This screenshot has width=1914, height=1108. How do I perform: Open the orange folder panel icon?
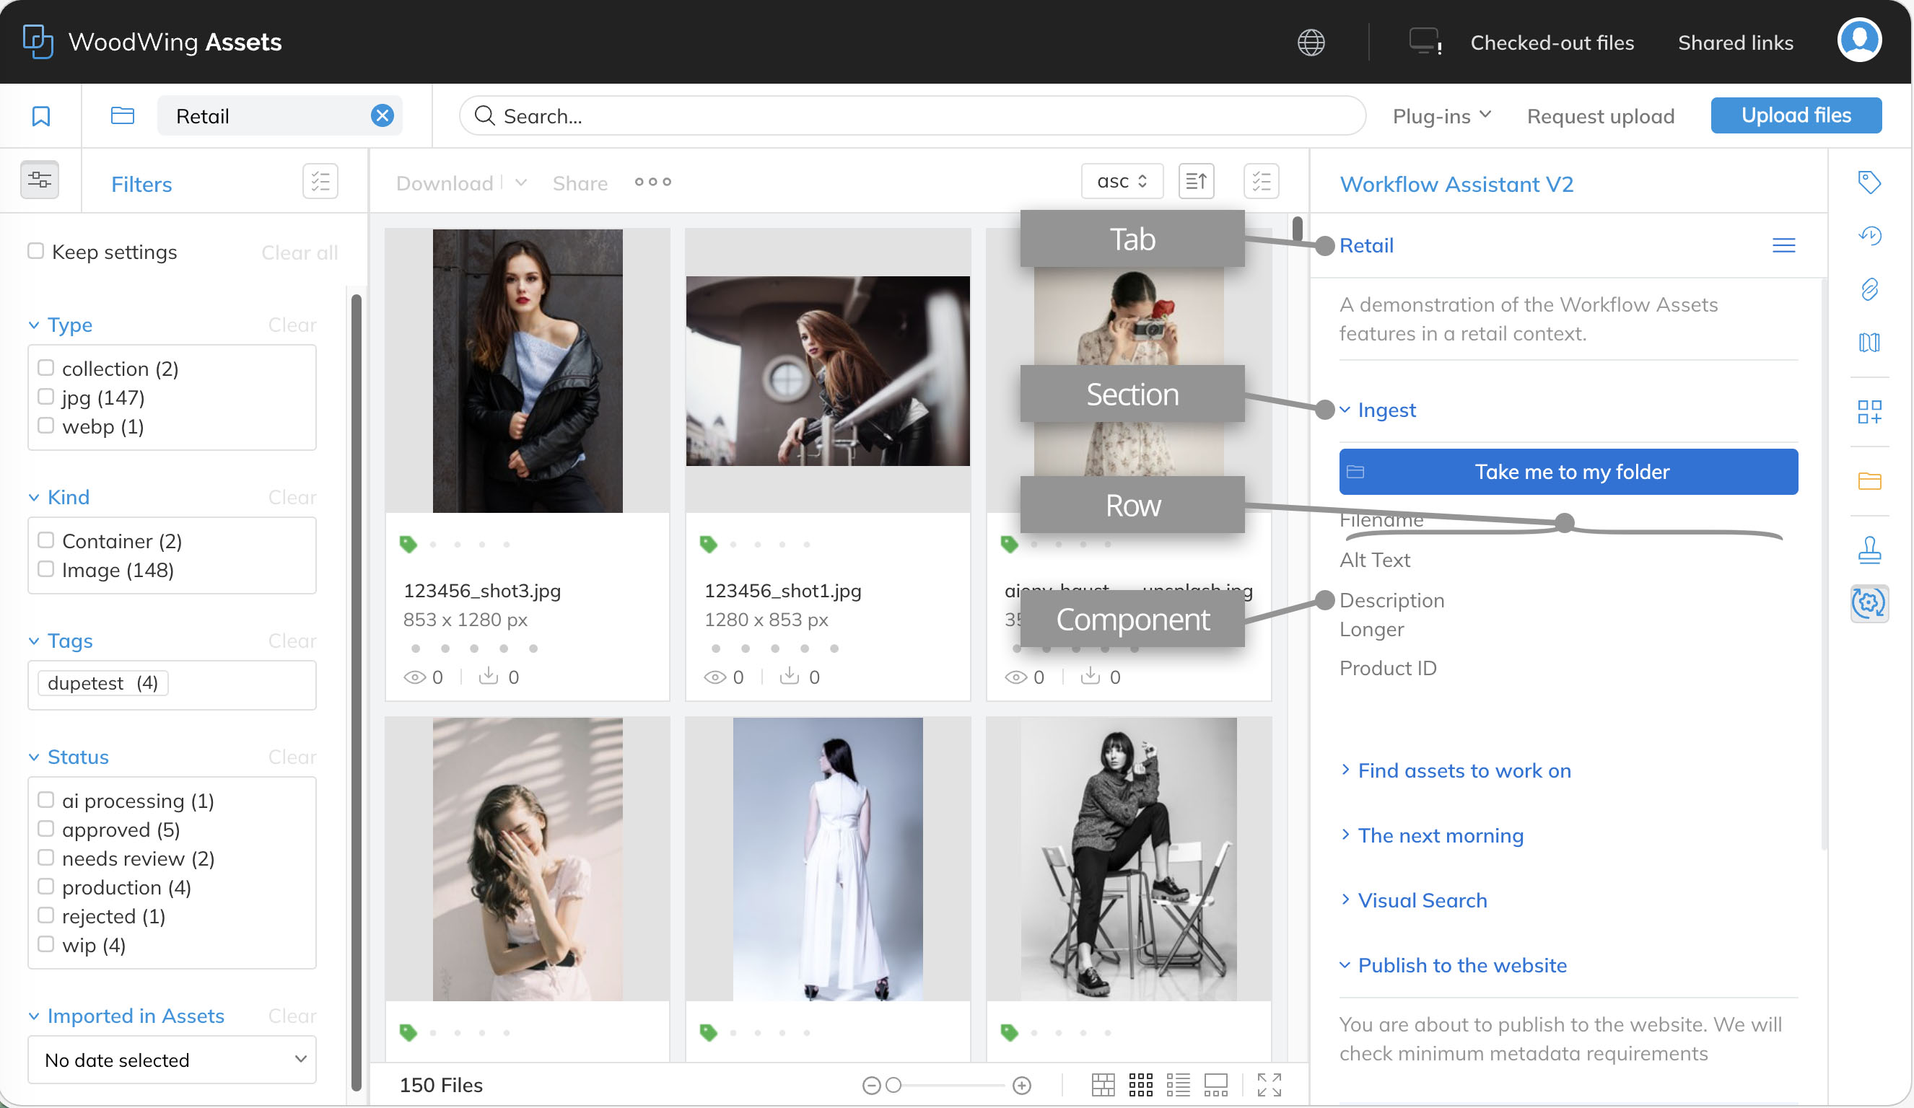[1869, 480]
